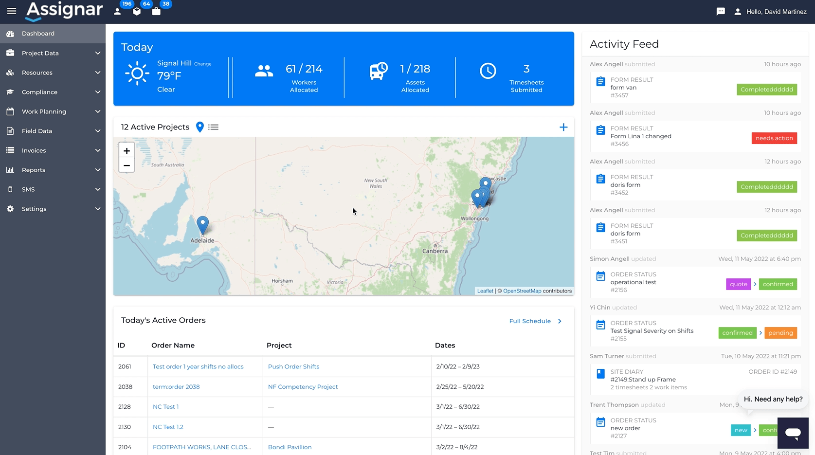Click the Reports chart icon in sidebar
815x455 pixels.
10,170
